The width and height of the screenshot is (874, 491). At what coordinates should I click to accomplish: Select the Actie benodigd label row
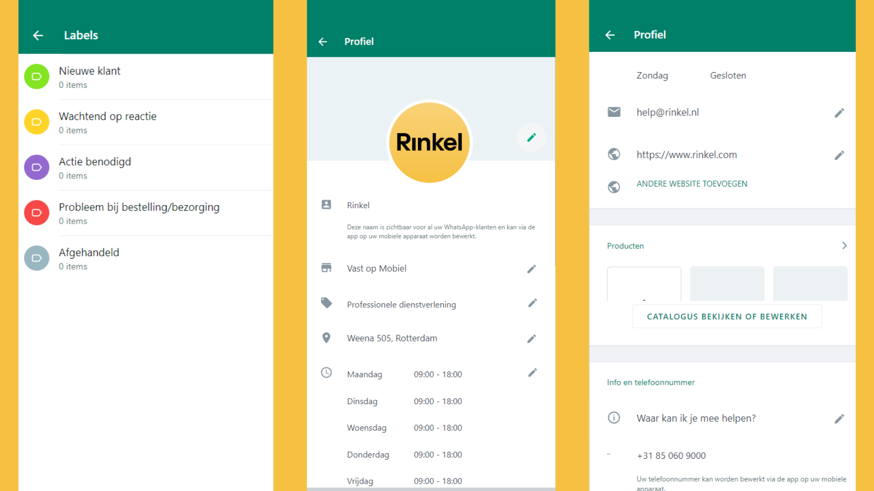point(146,168)
